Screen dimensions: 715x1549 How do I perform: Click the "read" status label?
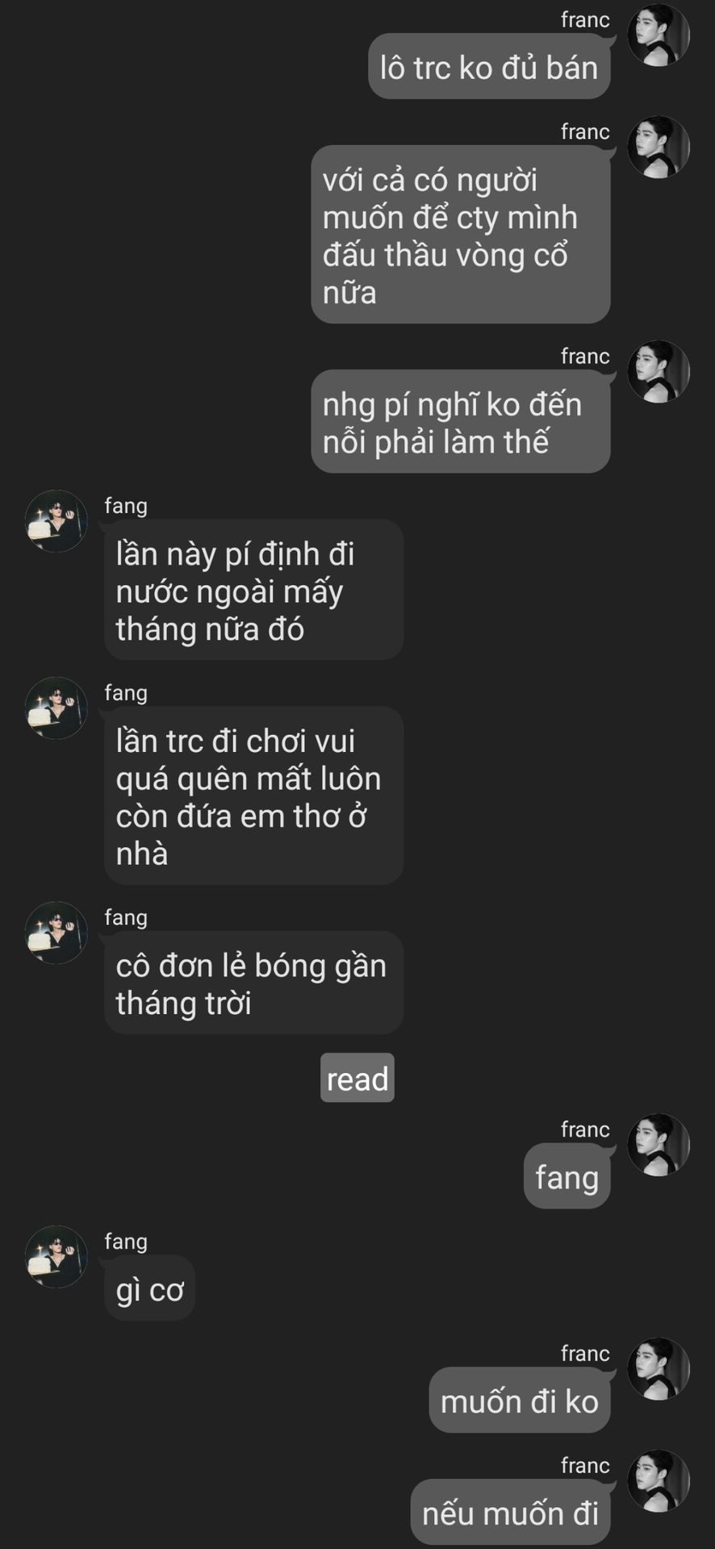click(357, 1078)
